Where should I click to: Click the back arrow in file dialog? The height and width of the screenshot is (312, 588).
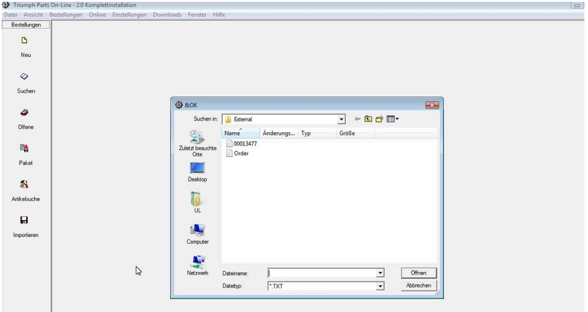point(358,119)
